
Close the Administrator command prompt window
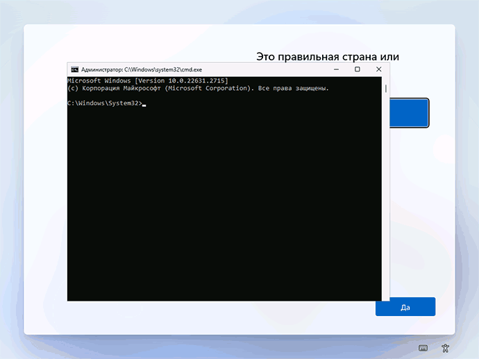click(378, 69)
